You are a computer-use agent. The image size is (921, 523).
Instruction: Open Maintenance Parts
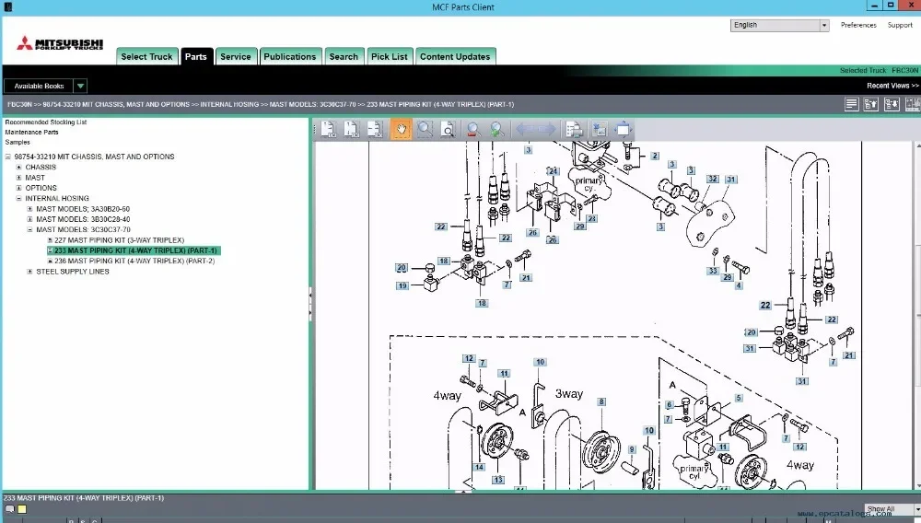point(31,132)
